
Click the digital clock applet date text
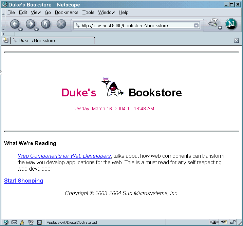[112, 109]
